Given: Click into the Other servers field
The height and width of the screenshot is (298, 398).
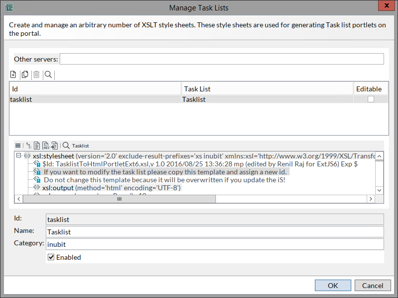Looking at the screenshot, I should tap(222, 59).
